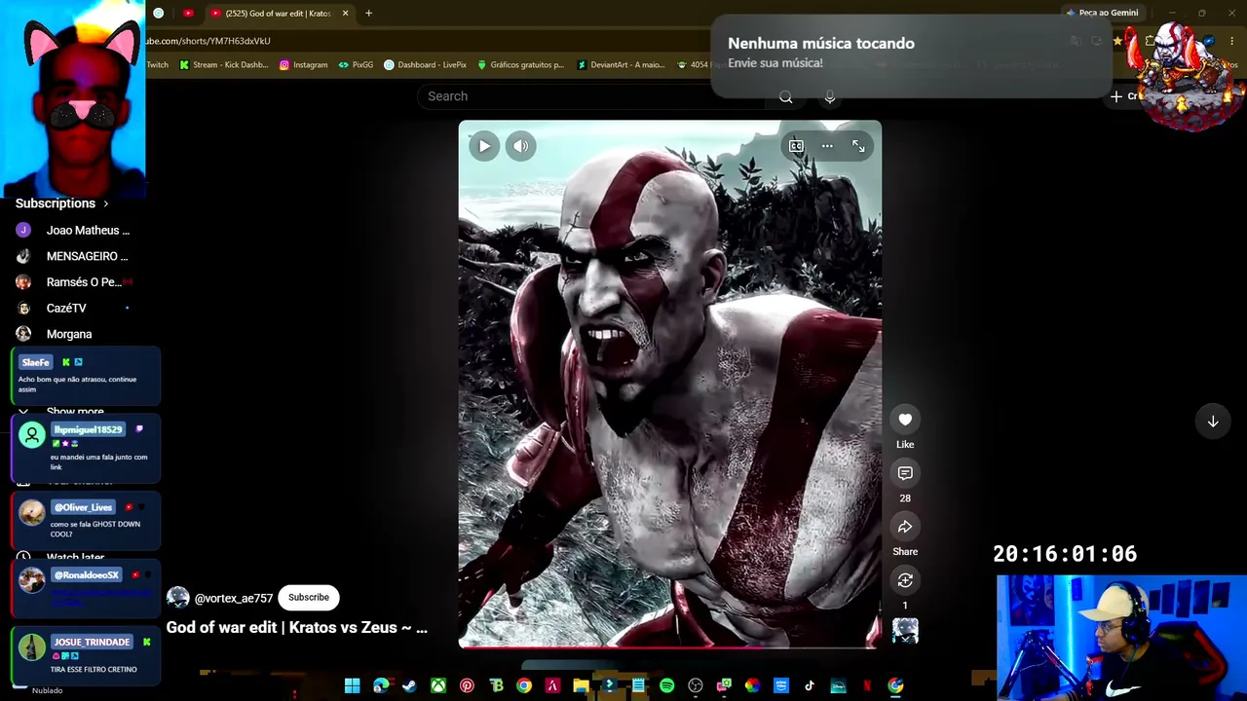Like the God of War short
The height and width of the screenshot is (701, 1247).
(905, 420)
